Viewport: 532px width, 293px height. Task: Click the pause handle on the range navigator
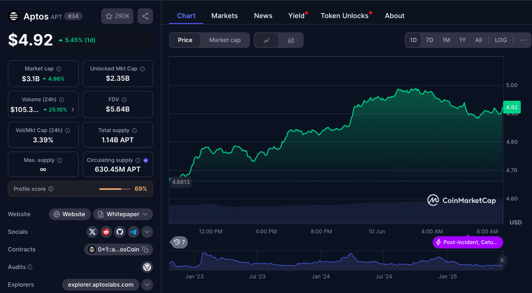(x=502, y=260)
